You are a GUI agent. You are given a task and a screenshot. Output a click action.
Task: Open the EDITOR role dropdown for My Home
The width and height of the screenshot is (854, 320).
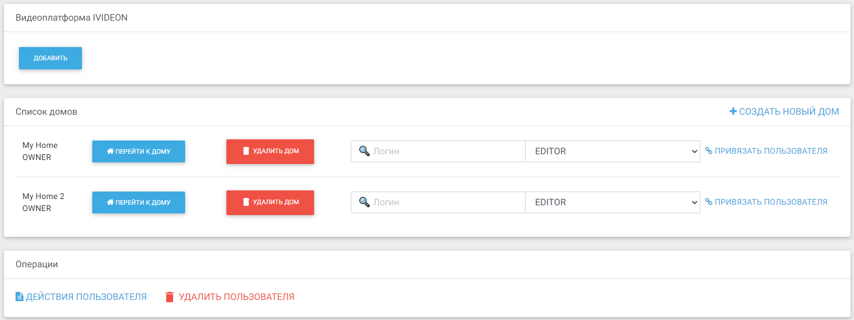pos(612,151)
